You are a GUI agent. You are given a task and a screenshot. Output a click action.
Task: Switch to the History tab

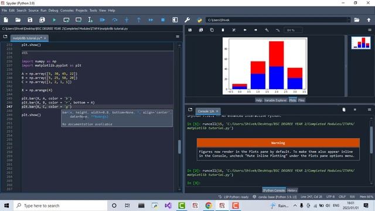coord(292,190)
